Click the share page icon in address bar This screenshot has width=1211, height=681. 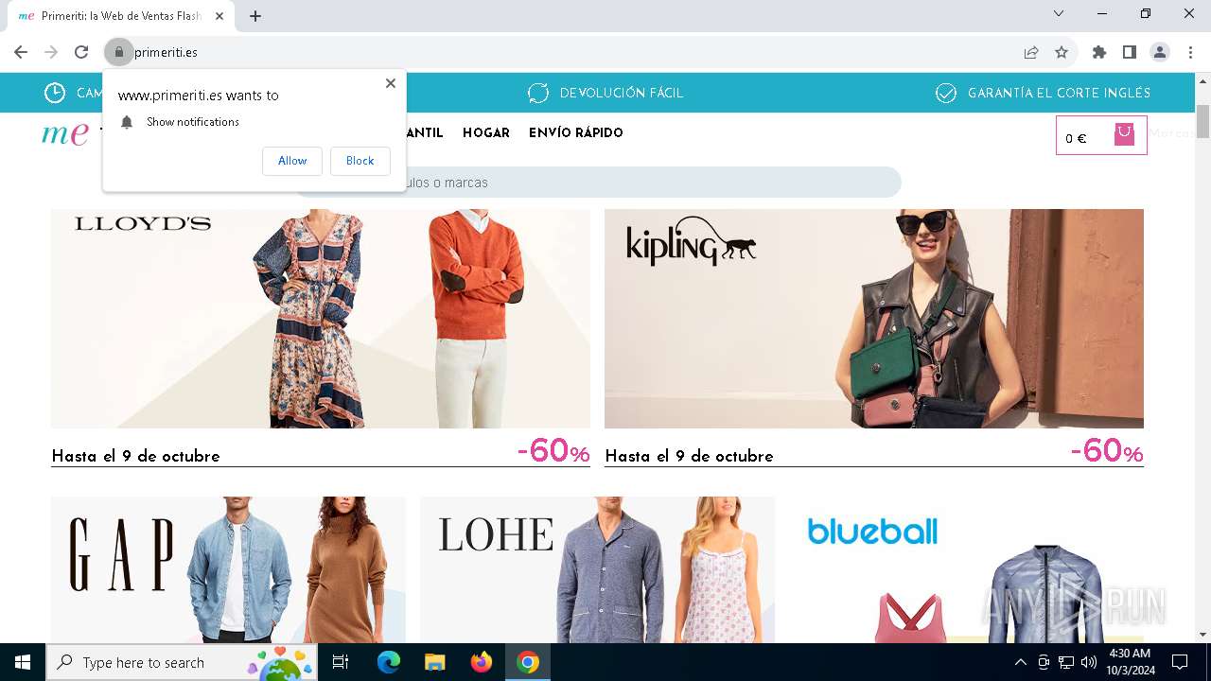pyautogui.click(x=1031, y=52)
